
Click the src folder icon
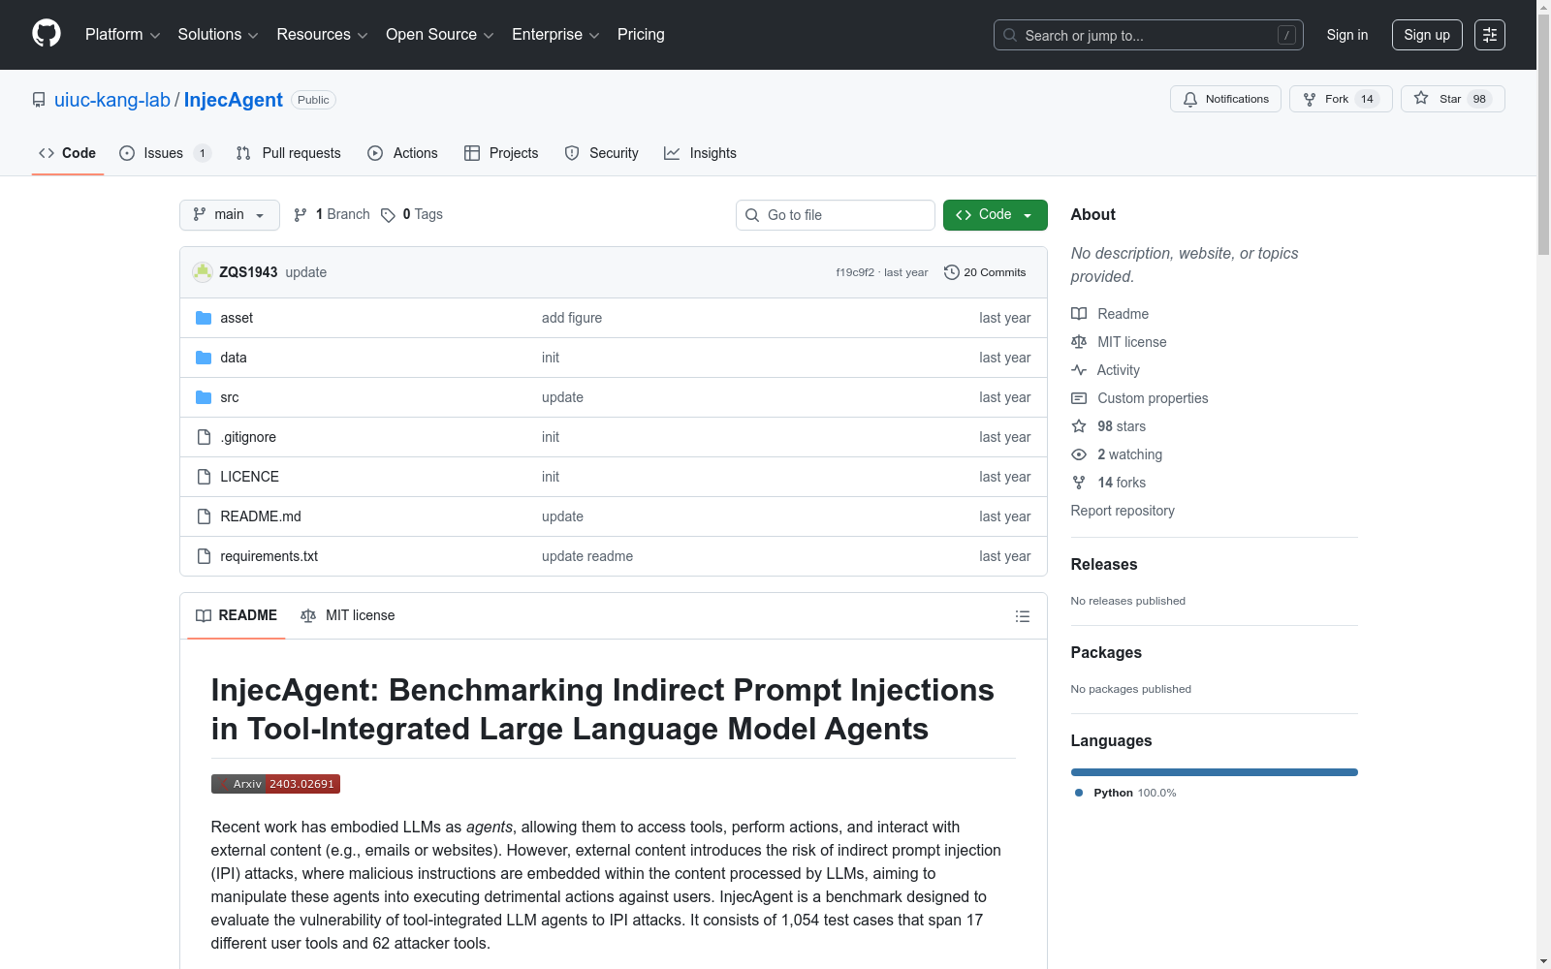(204, 397)
